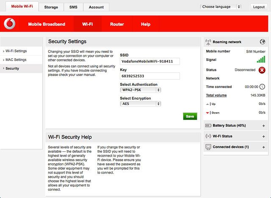
Task: Click the clock icon next to time connected
Action: 262,87
